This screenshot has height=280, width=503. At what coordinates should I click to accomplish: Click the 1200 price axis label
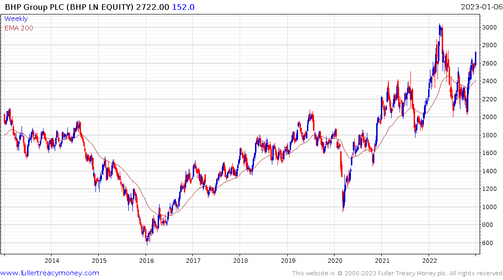[489, 189]
